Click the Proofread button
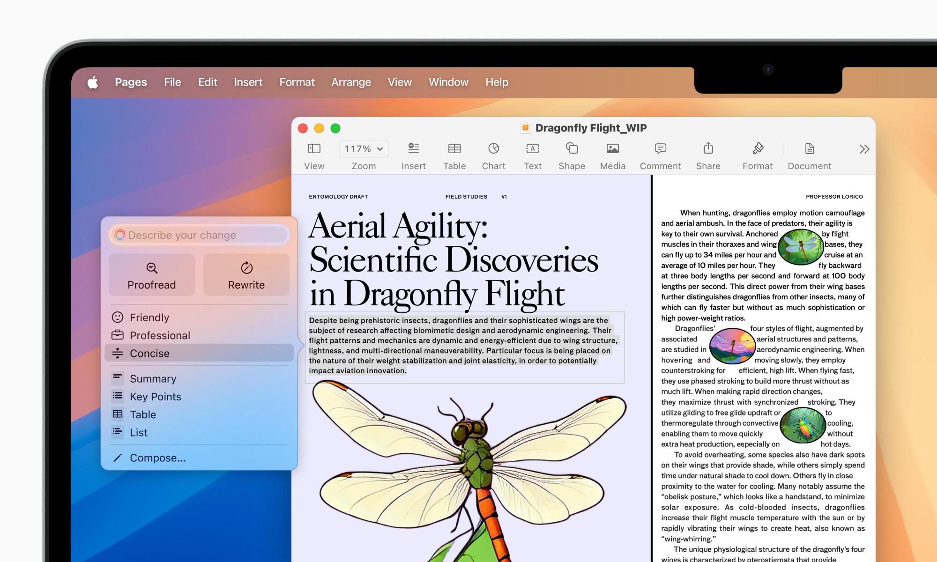The image size is (937, 562). click(152, 275)
